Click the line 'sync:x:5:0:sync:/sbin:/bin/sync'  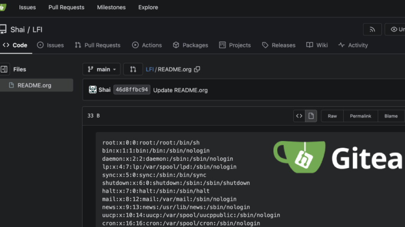[x=154, y=175]
